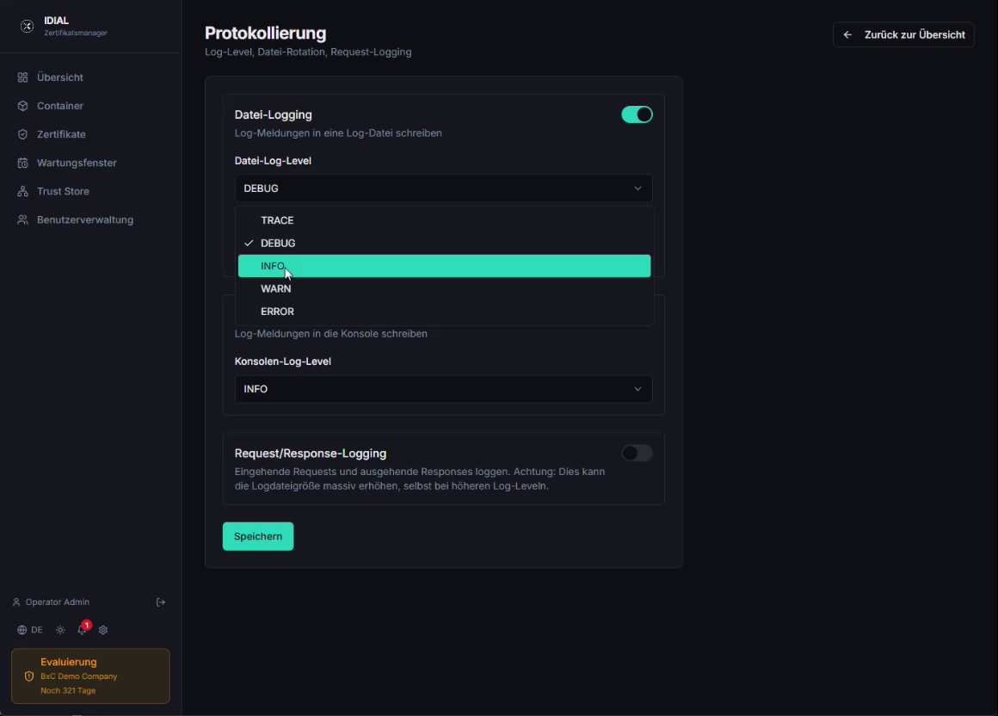Click the Evaluierung license banner

click(90, 676)
